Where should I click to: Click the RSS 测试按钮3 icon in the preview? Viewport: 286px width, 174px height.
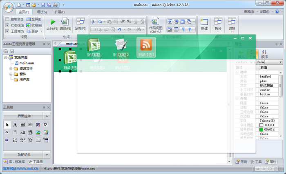click(x=146, y=44)
